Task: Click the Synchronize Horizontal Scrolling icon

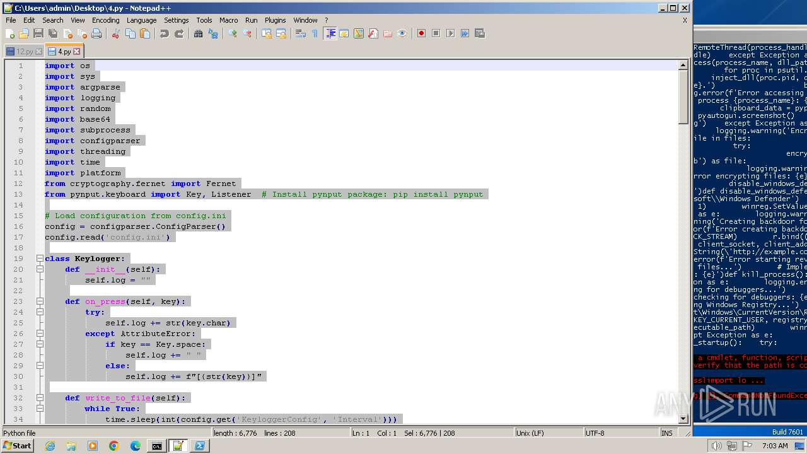Action: tap(281, 33)
